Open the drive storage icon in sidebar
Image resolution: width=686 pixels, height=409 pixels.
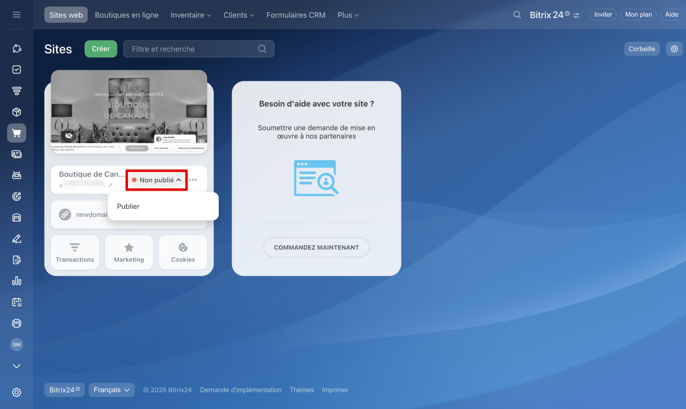(17, 323)
